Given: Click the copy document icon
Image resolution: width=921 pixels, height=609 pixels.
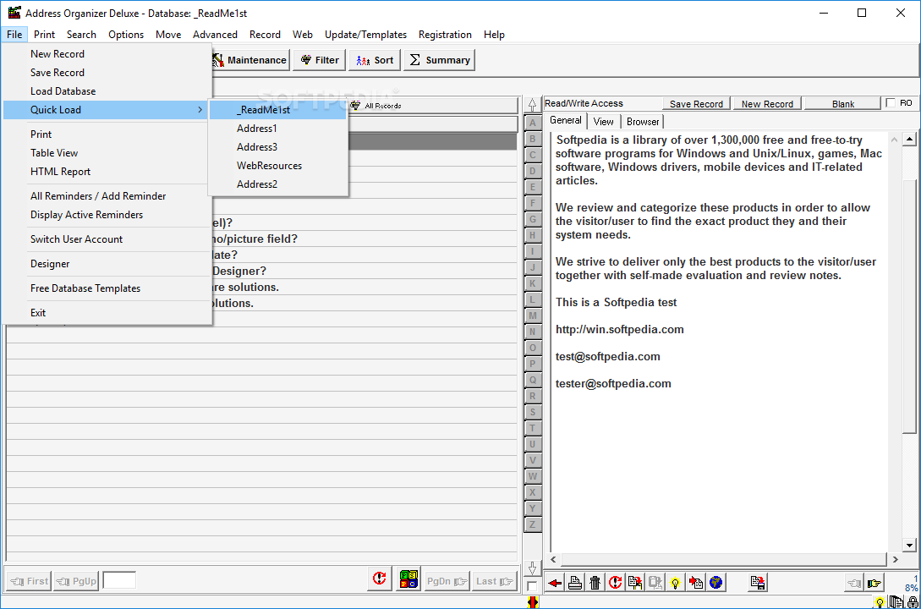Looking at the screenshot, I should pos(635,583).
